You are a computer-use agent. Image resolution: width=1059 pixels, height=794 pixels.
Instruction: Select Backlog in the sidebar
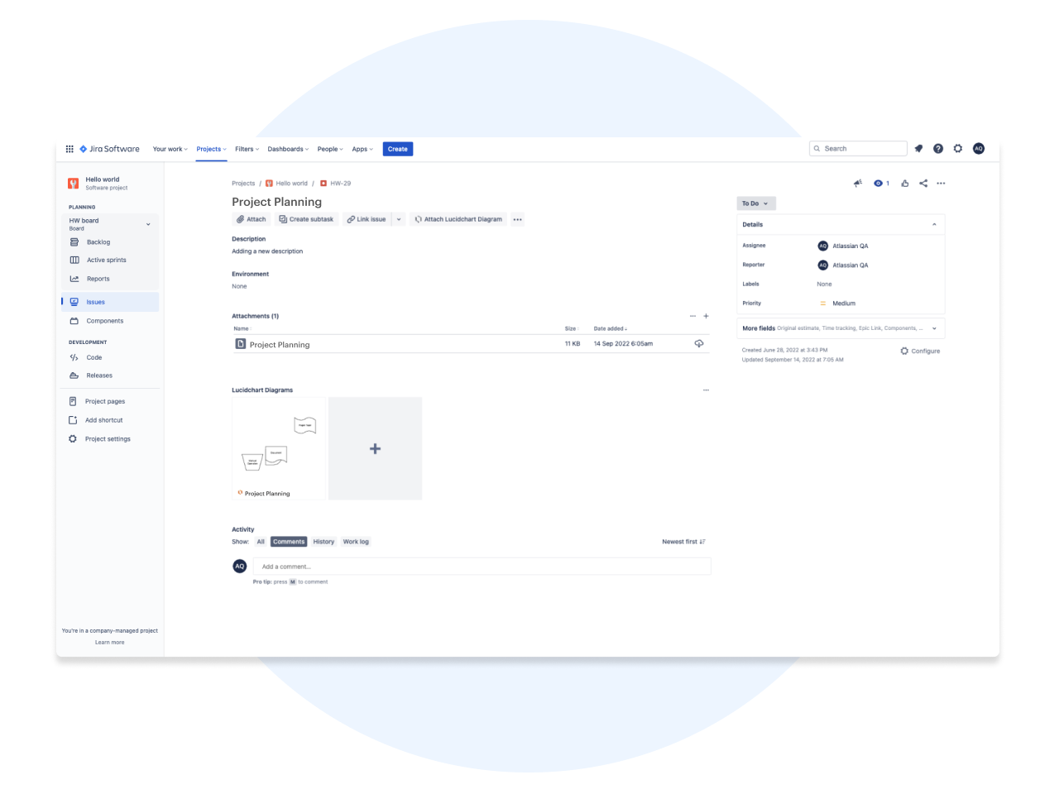pos(98,242)
